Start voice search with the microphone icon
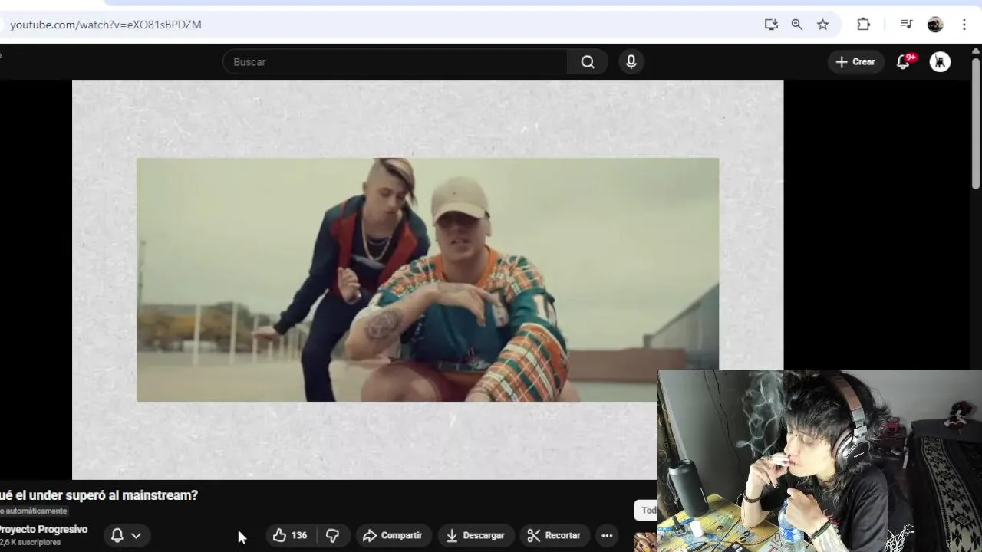Image resolution: width=982 pixels, height=552 pixels. click(x=631, y=62)
